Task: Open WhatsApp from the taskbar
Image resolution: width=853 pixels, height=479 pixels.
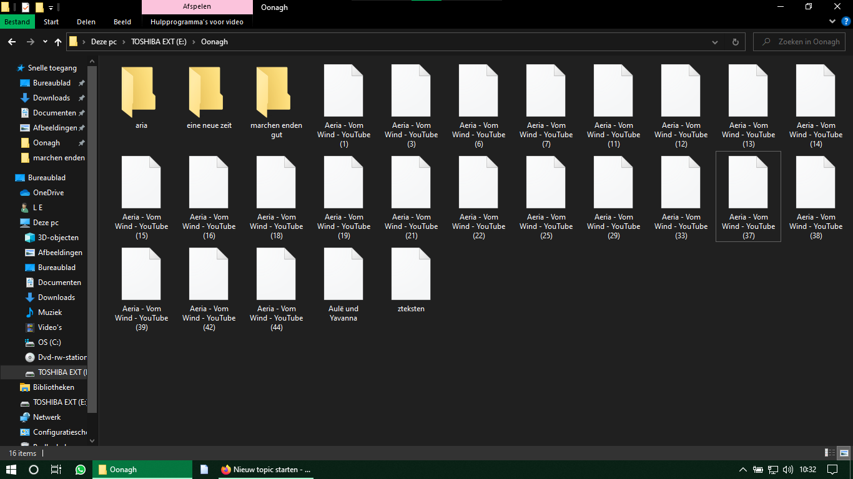Action: (81, 470)
